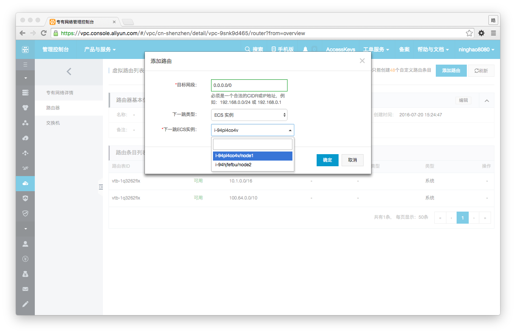Click the pencil edit icon in sidebar

pyautogui.click(x=25, y=304)
